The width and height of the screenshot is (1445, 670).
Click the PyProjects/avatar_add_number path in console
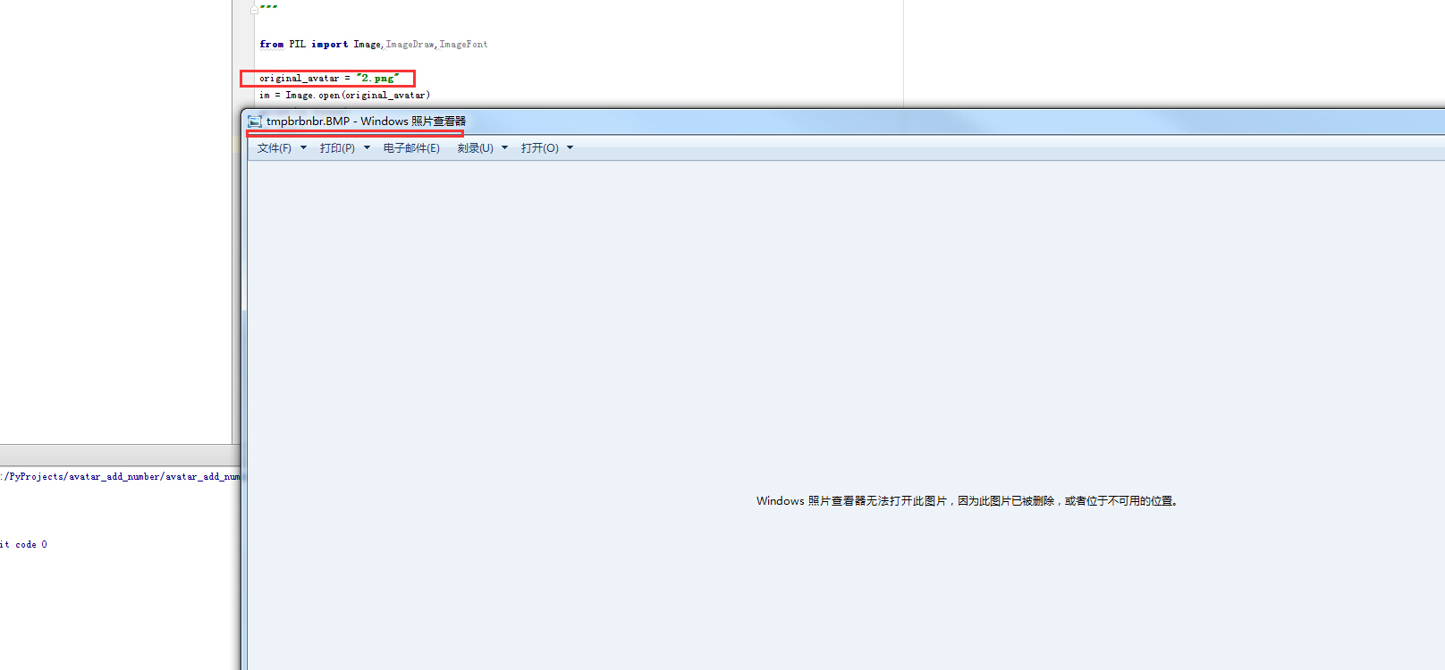(x=120, y=477)
